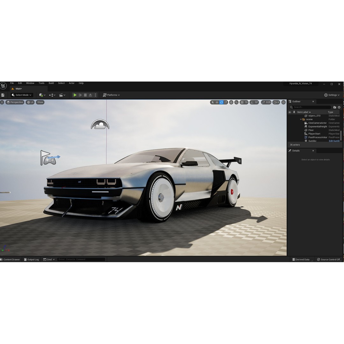Activate the Translate move gizmo tool

217,102
